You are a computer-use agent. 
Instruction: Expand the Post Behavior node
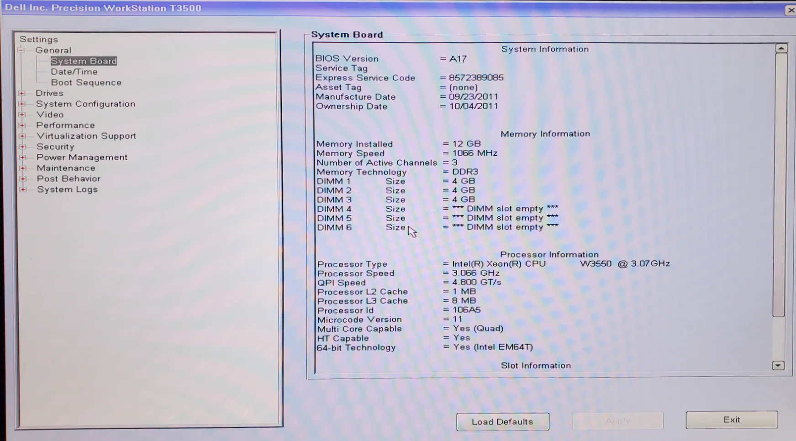(22, 179)
